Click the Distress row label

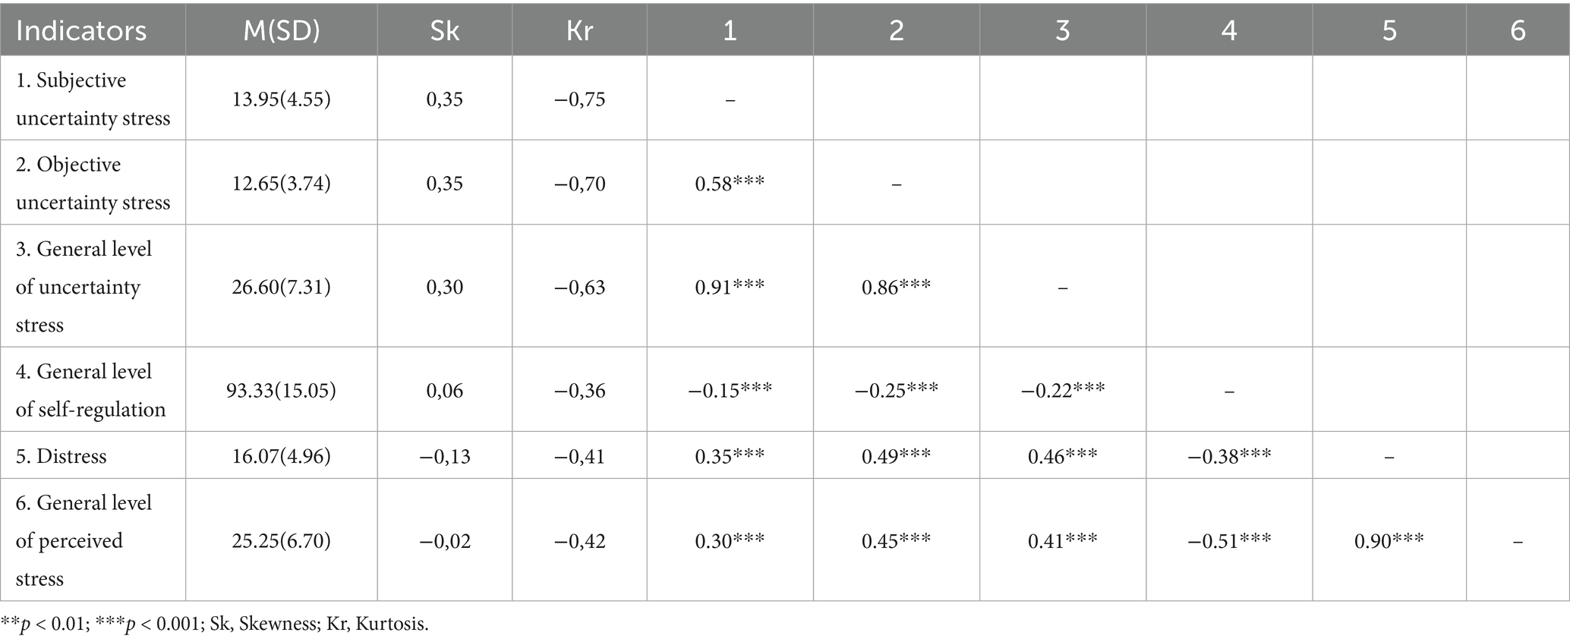pos(61,456)
